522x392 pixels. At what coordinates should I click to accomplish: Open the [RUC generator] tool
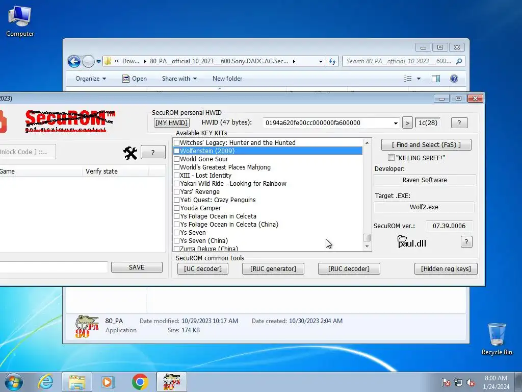point(273,268)
